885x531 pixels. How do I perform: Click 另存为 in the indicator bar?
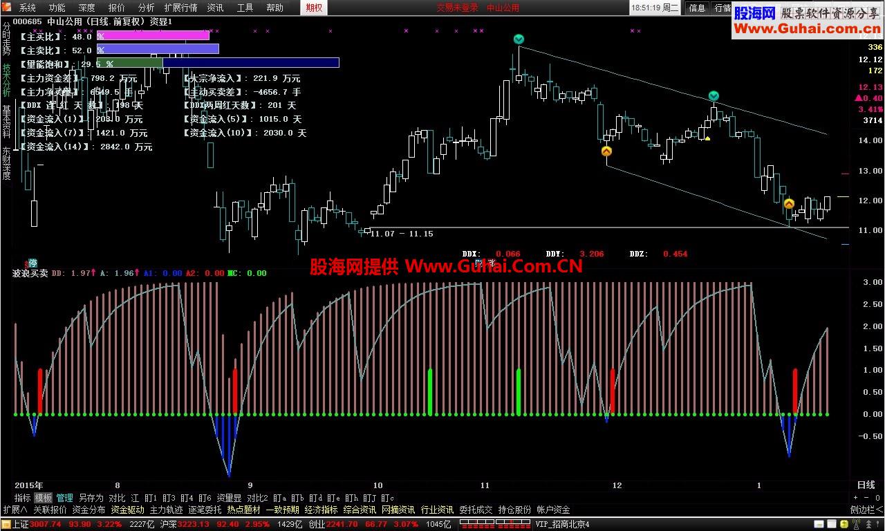click(x=91, y=498)
